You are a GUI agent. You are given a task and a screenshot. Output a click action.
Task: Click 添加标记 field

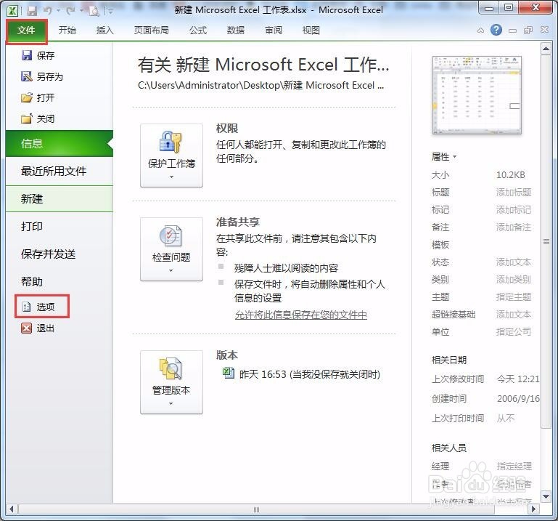514,210
